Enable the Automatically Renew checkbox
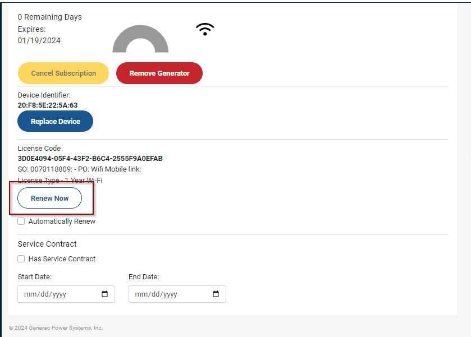This screenshot has width=471, height=337. click(21, 221)
